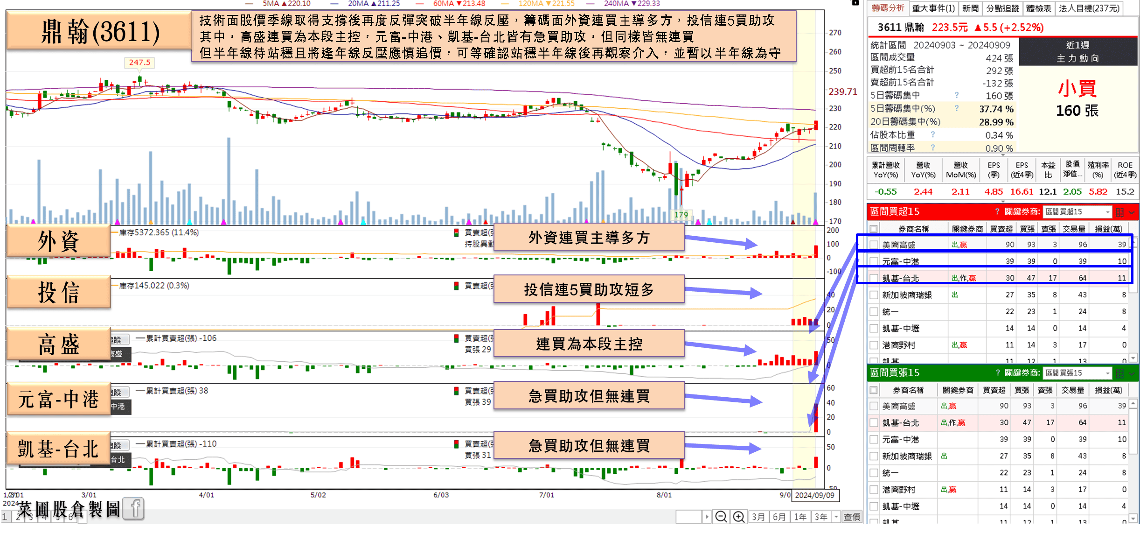Viewport: 1140px width, 534px height.
Task: Click scroll-down arrow of the 區間買超15 list
Action: pos(1133,357)
